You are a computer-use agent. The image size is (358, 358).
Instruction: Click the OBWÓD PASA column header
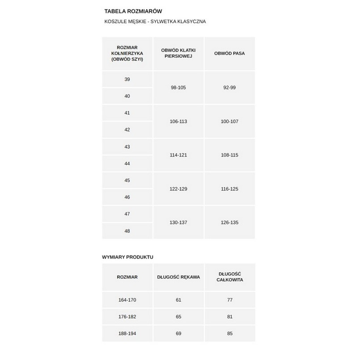coord(230,53)
